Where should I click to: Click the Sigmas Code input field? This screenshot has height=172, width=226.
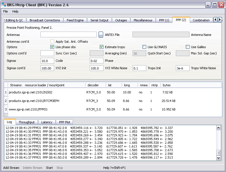[x=47, y=61]
